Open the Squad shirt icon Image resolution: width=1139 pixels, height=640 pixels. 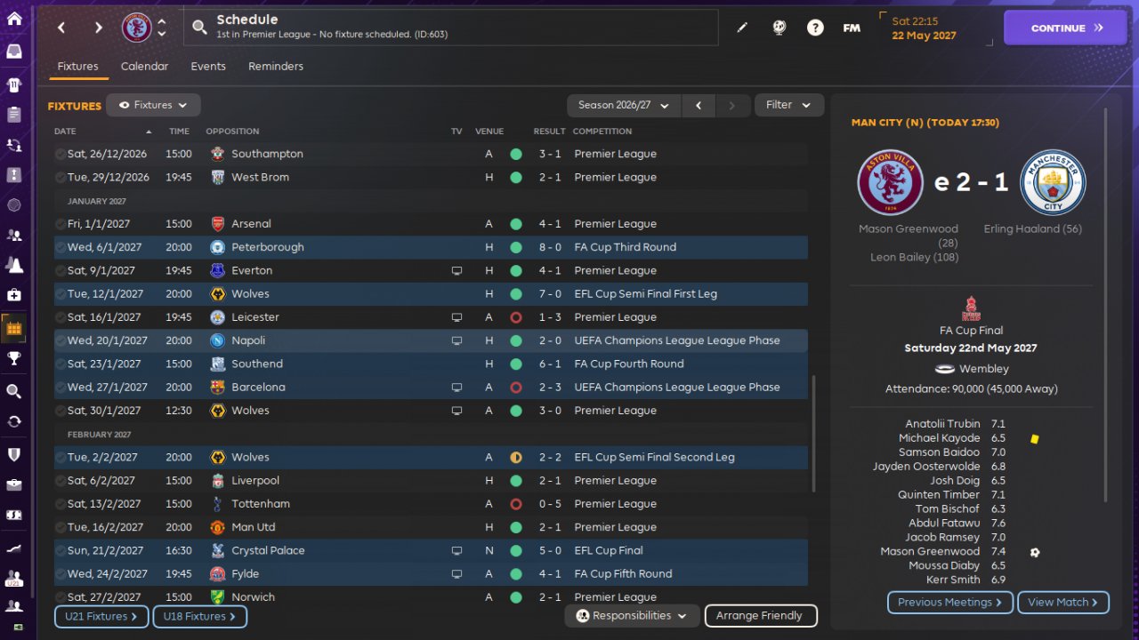coord(14,84)
